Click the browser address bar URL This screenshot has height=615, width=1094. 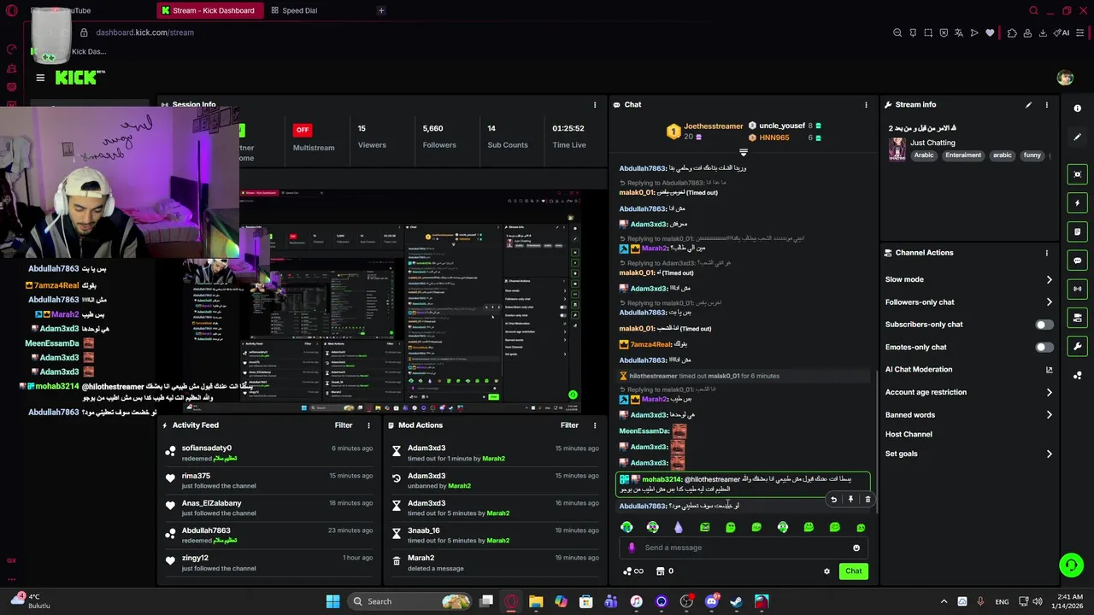pos(144,32)
